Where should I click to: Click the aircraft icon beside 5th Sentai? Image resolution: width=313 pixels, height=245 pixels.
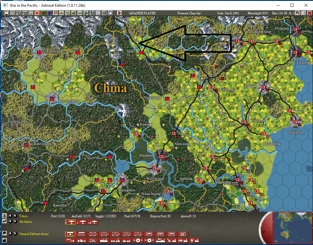point(4,221)
